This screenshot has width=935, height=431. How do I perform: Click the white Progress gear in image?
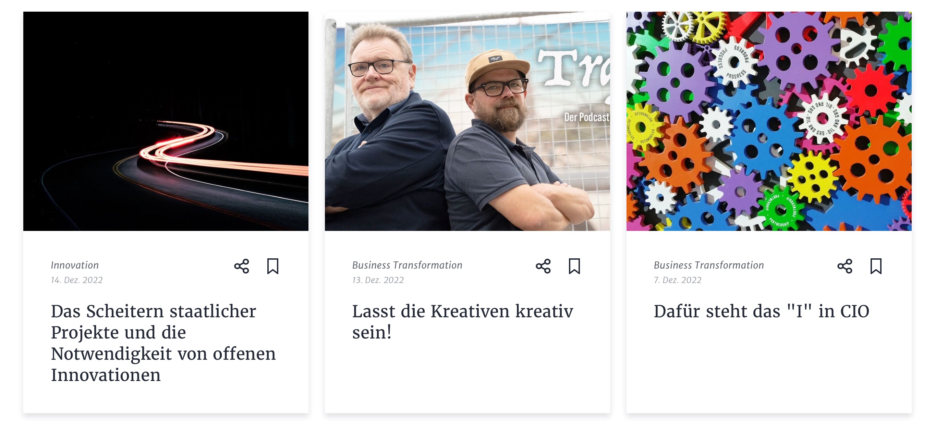point(734,61)
